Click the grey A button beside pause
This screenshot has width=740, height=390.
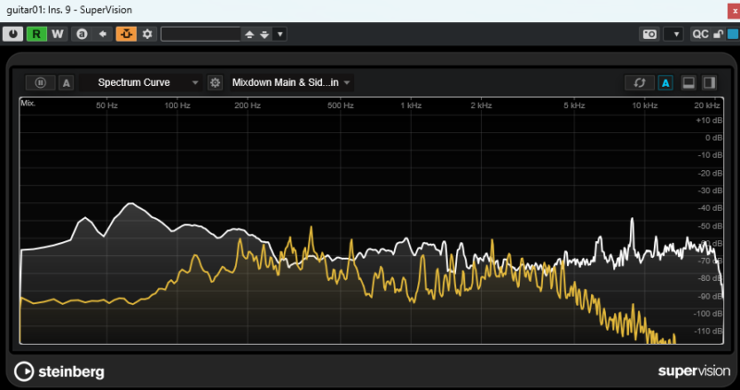tap(66, 83)
